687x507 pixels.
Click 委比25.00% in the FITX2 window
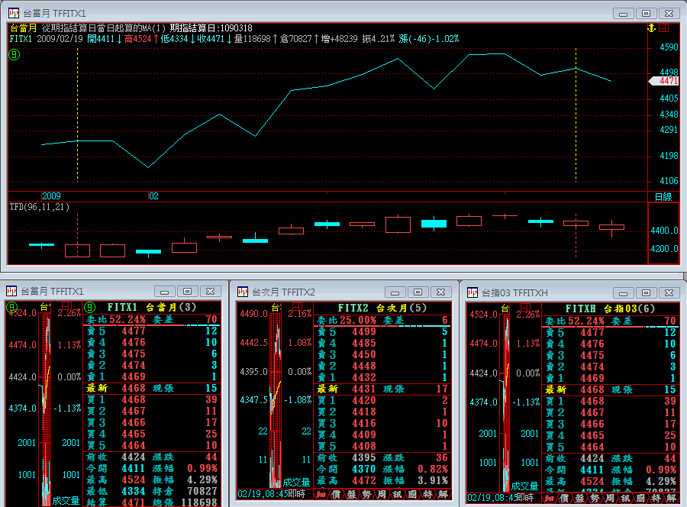[x=347, y=321]
